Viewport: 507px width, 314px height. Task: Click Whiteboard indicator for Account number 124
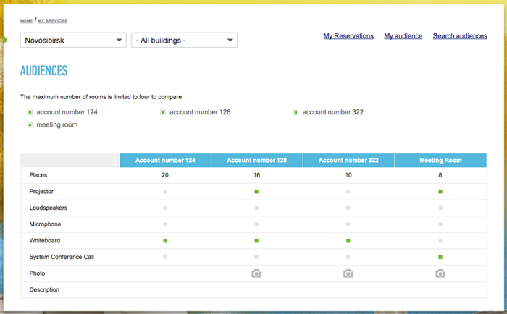point(165,241)
